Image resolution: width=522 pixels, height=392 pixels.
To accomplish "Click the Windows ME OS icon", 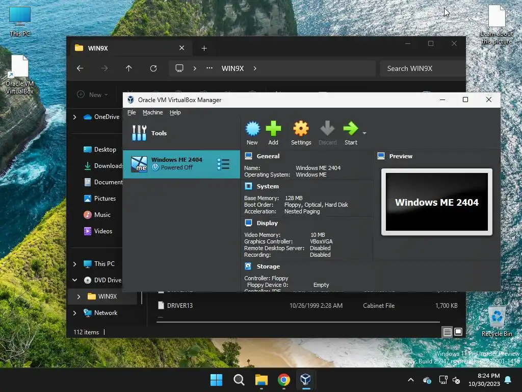I will coord(139,164).
